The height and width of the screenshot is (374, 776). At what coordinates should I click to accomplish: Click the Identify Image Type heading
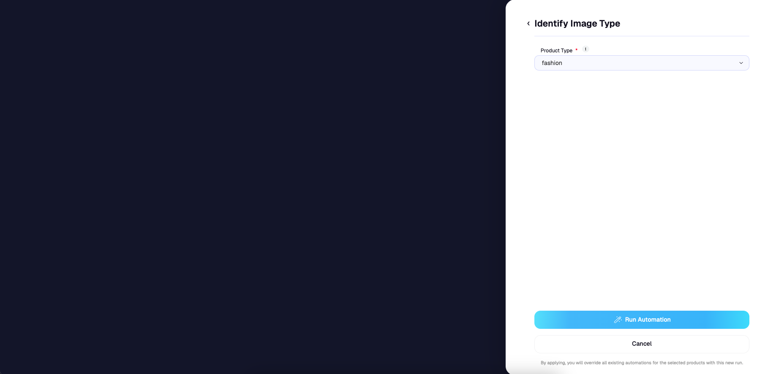(577, 24)
